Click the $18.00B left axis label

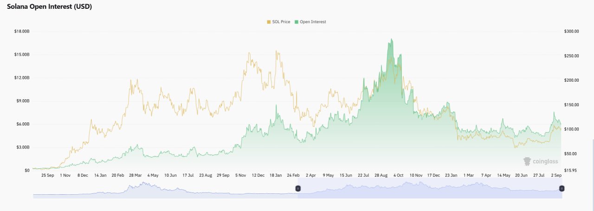click(22, 31)
